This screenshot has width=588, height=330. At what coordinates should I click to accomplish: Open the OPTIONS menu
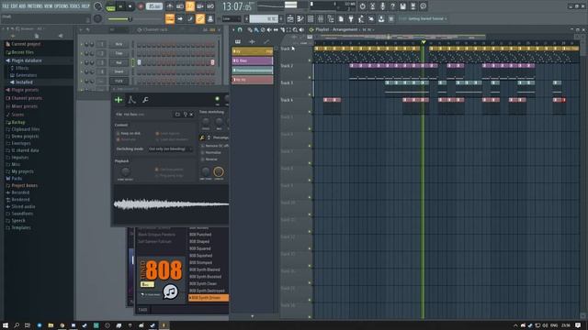point(62,6)
